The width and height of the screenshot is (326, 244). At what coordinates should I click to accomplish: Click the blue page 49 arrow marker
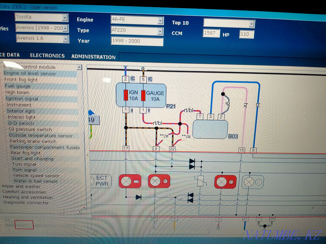coord(91,112)
